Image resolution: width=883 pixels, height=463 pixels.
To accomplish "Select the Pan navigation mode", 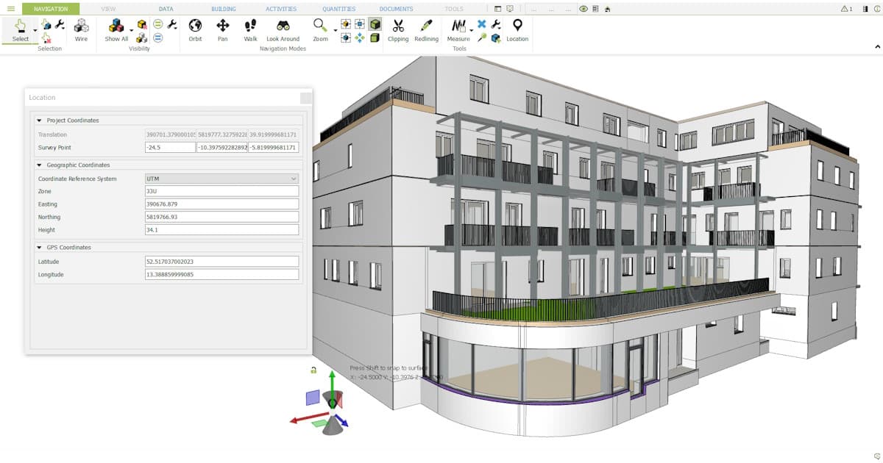I will 222,29.
